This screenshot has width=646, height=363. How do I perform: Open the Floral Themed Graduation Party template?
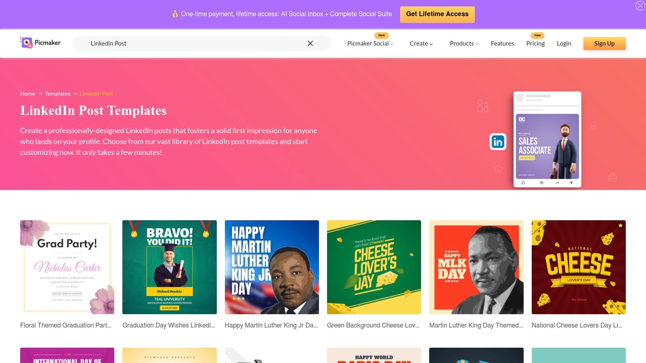click(67, 267)
